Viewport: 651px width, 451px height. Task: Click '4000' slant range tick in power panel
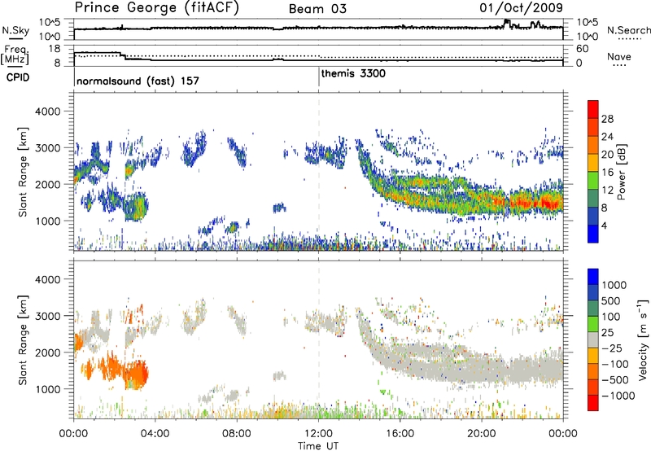[x=47, y=112]
